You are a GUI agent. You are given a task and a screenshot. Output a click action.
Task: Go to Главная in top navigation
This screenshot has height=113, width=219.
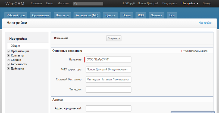36,4
